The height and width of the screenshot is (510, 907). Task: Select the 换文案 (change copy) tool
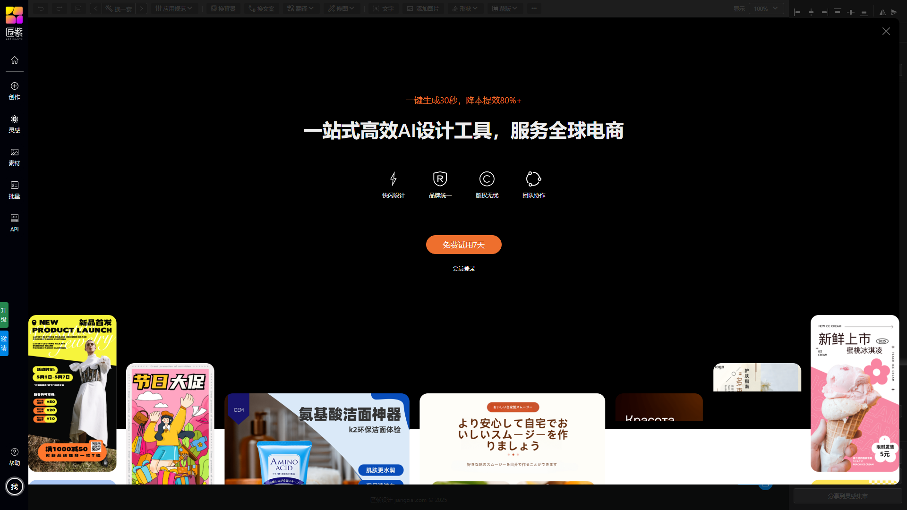(261, 8)
